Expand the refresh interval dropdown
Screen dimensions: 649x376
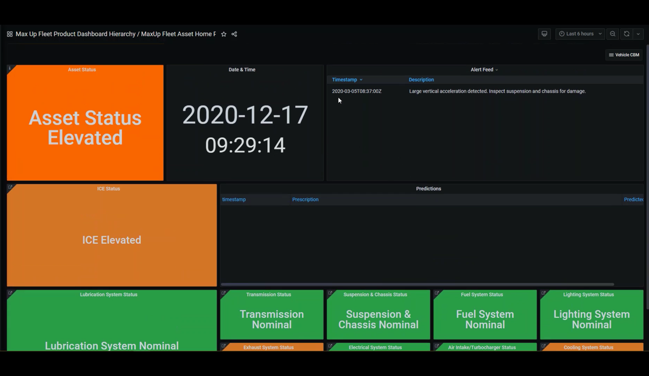click(638, 34)
